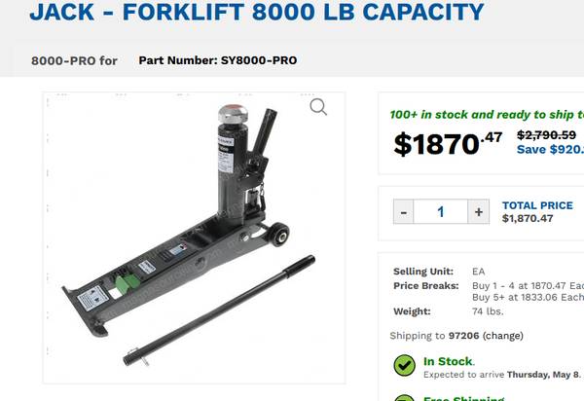Viewport: 584px width, 401px height.
Task: Click the Part Number SY8000-PRO text
Action: point(218,60)
